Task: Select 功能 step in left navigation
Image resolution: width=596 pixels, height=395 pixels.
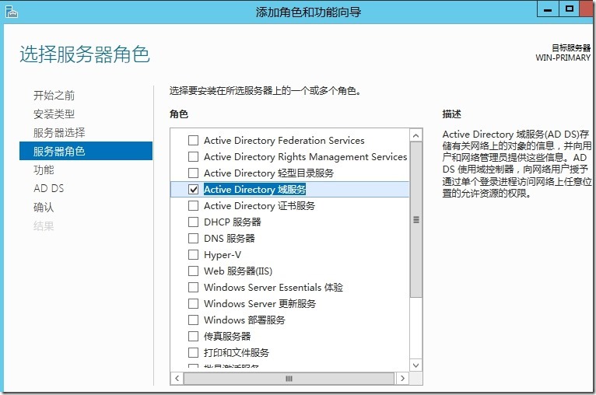Action: (44, 170)
